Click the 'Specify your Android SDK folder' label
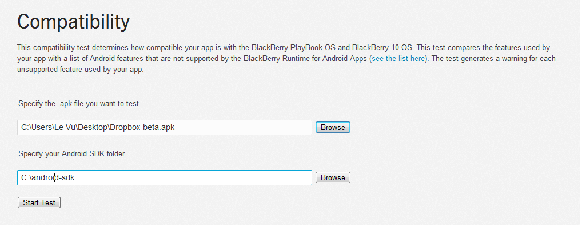The image size is (582, 227). click(x=73, y=153)
